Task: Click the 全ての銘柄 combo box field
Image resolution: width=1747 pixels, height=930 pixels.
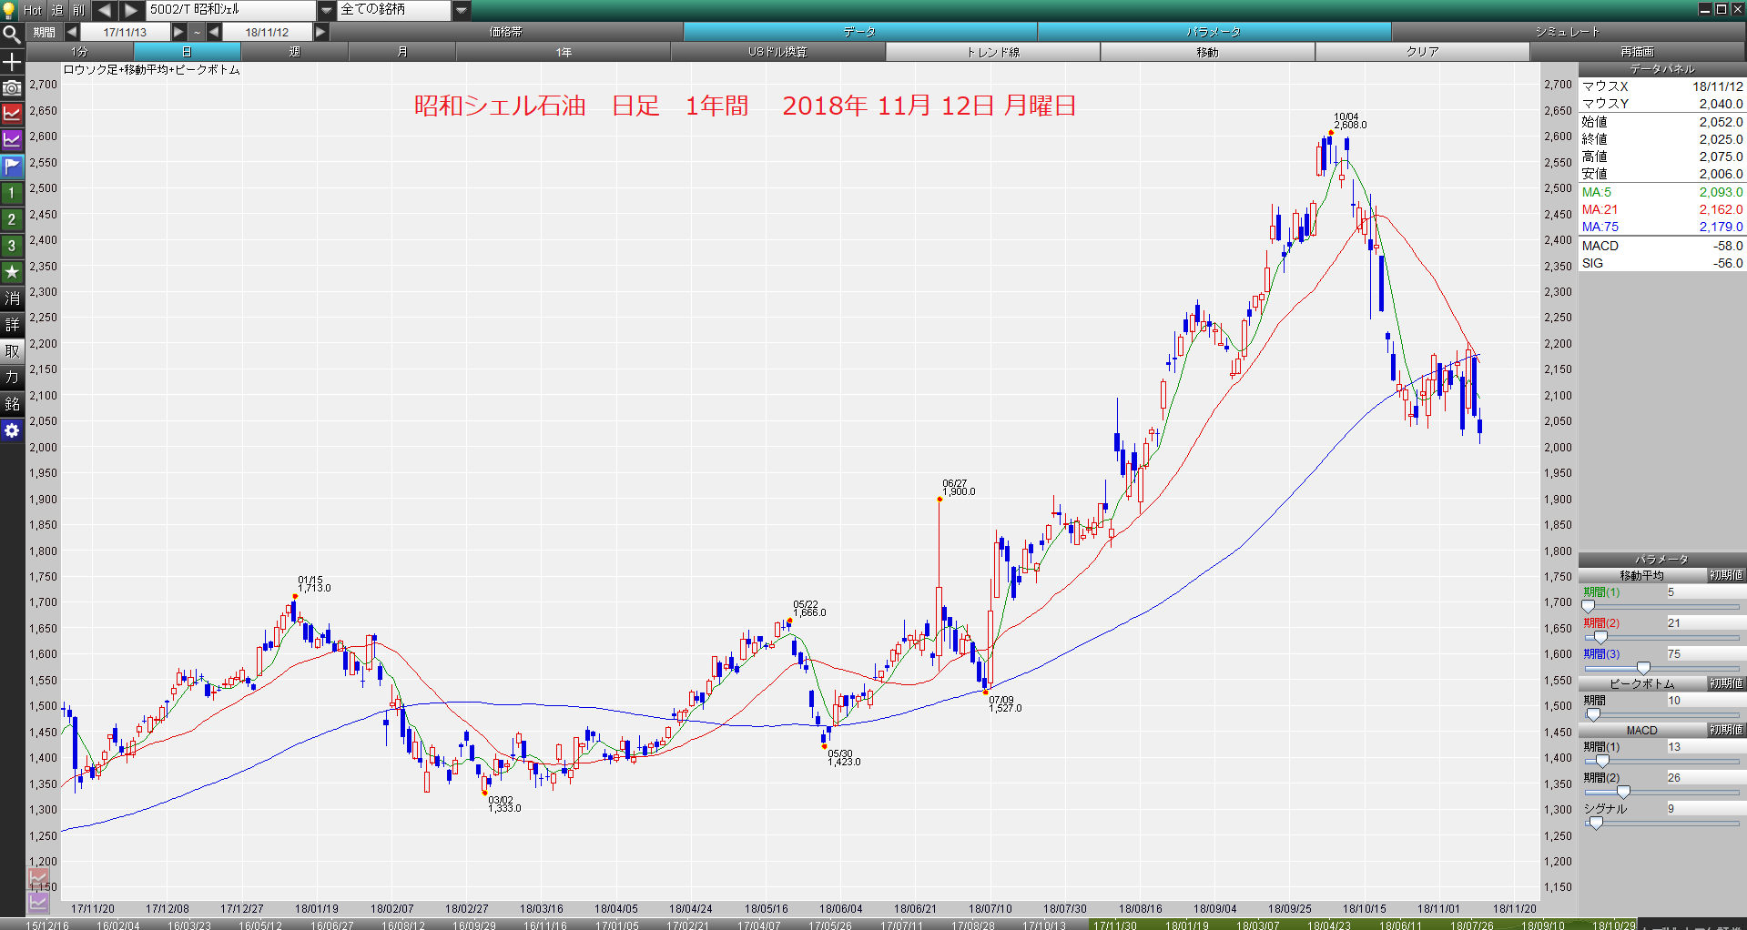Action: click(x=395, y=10)
